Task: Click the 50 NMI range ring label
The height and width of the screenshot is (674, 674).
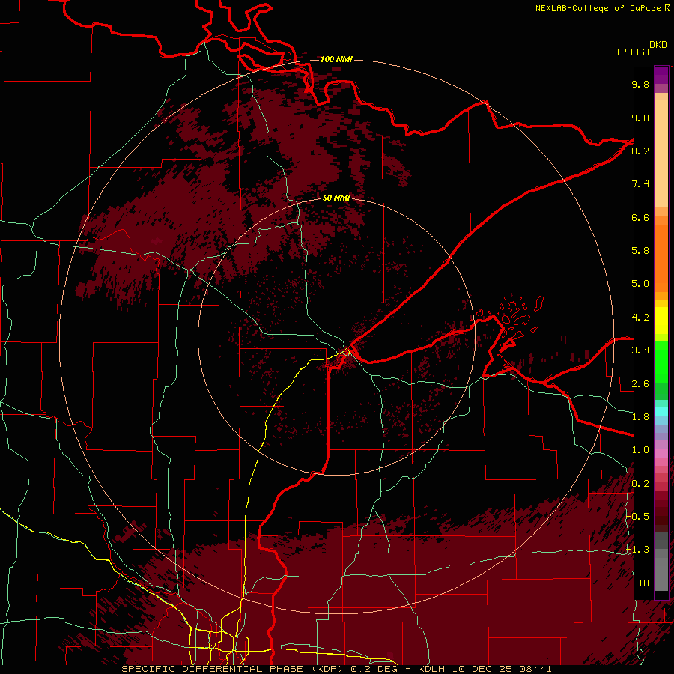Action: pos(336,198)
